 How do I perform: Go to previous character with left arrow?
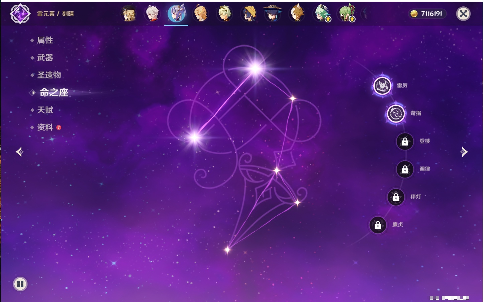(x=19, y=152)
